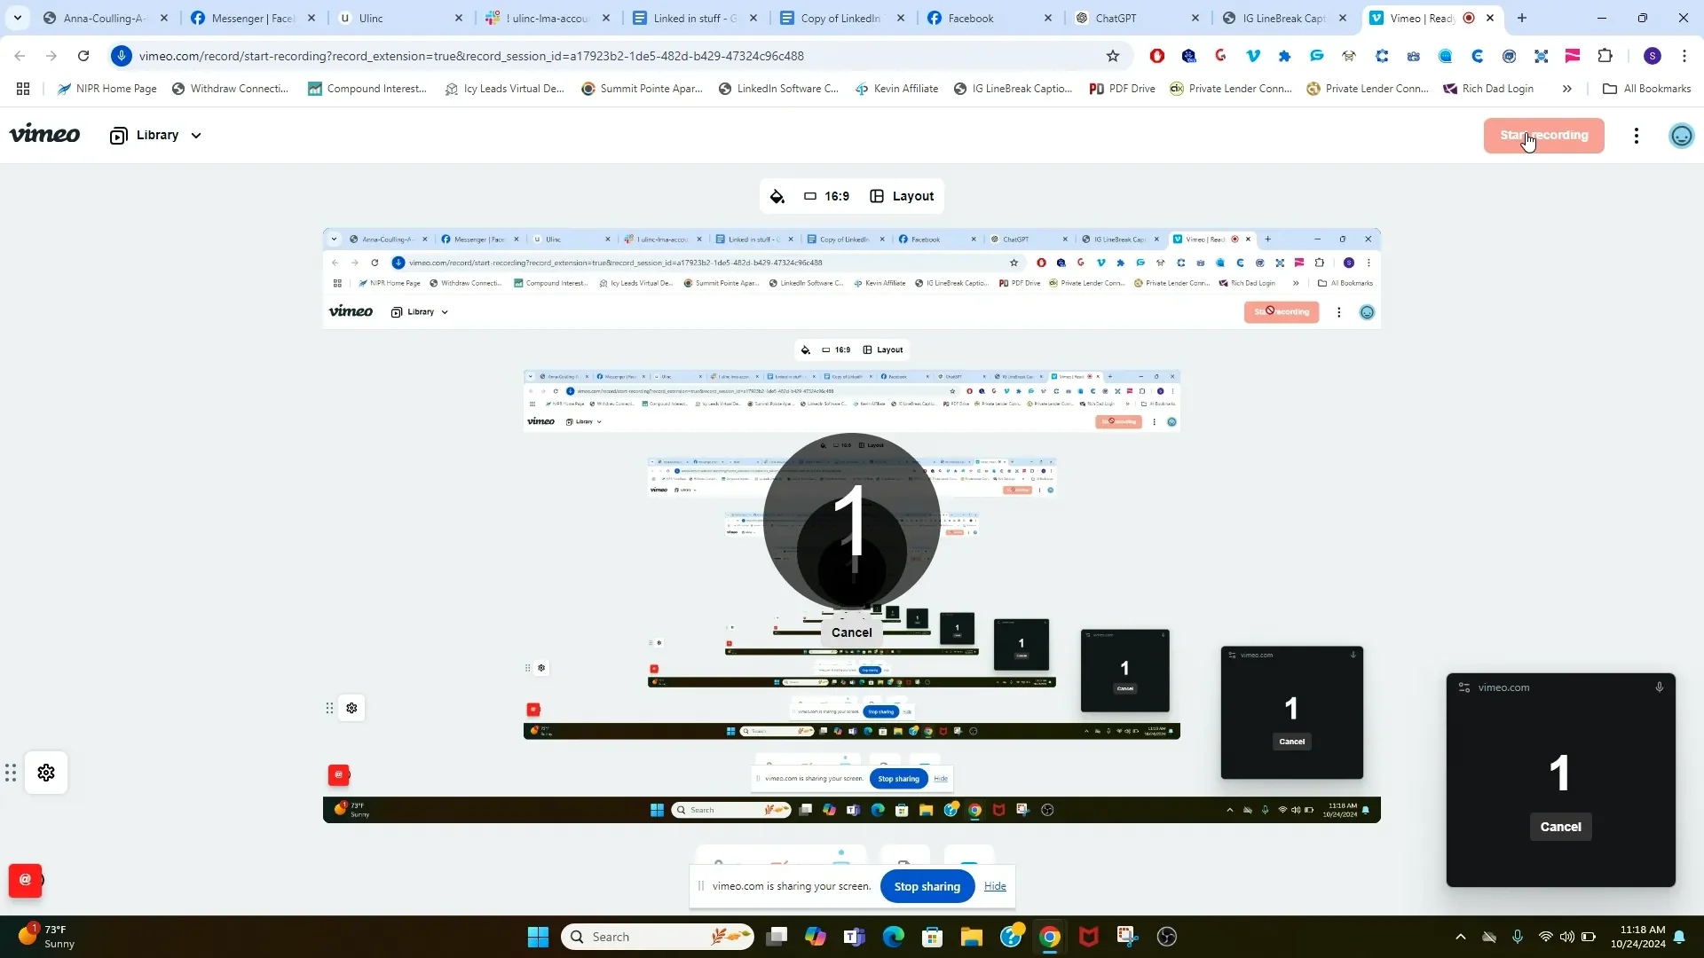Click the Start recording button
This screenshot has width=1704, height=958.
pos(1543,136)
